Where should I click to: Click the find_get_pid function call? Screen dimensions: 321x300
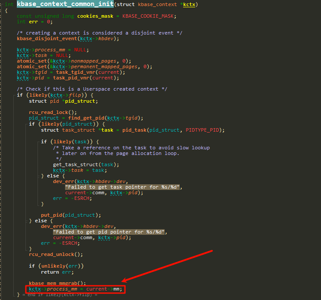point(84,117)
